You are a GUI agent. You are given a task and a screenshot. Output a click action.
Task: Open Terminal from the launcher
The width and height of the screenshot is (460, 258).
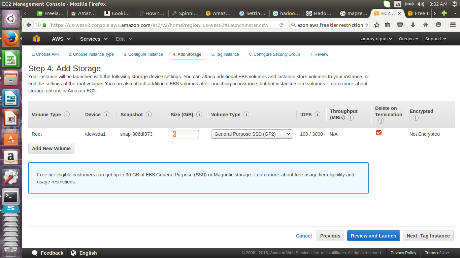[x=11, y=197]
